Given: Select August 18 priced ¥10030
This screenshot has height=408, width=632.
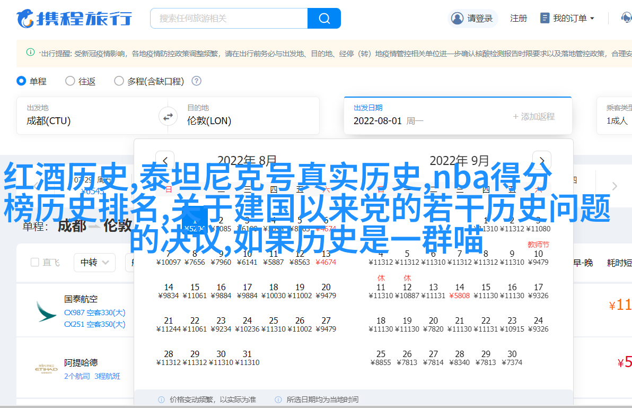Looking at the screenshot, I should tap(273, 291).
